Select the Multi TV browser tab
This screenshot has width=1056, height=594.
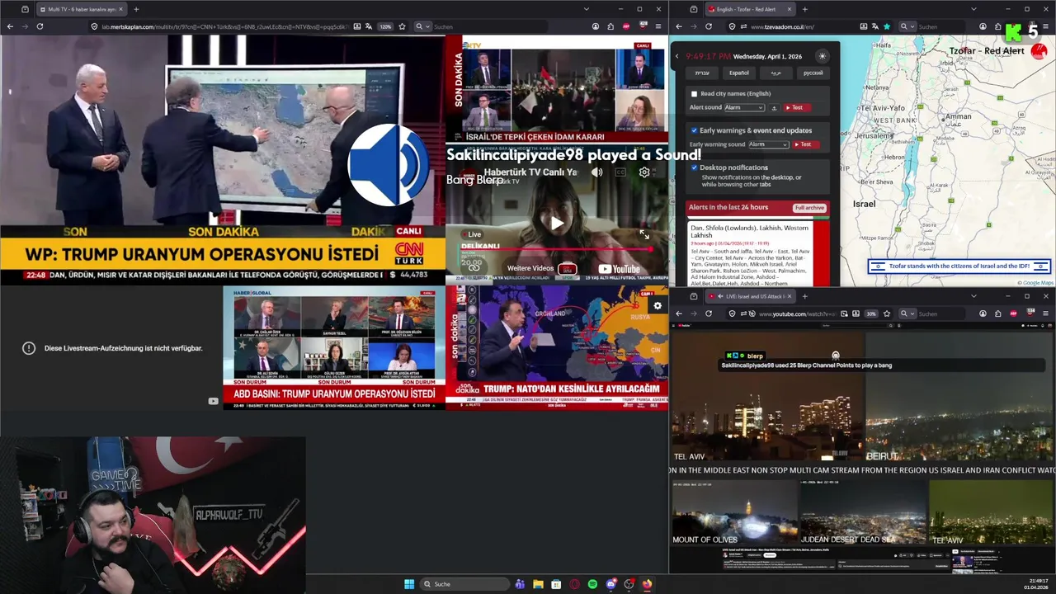pyautogui.click(x=81, y=9)
